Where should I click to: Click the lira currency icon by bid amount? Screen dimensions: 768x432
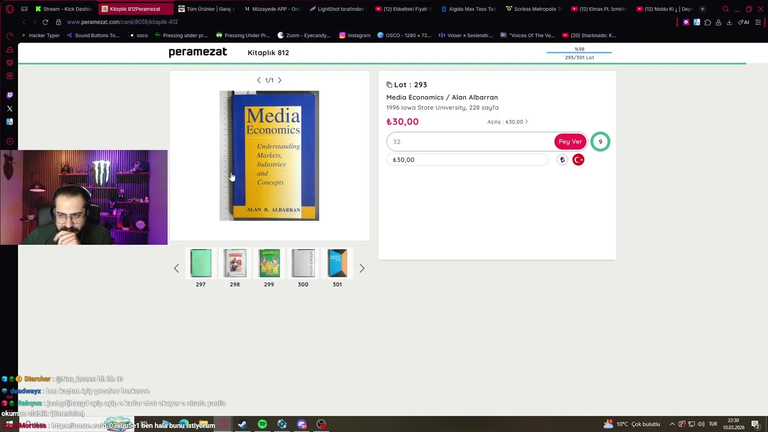pos(562,160)
